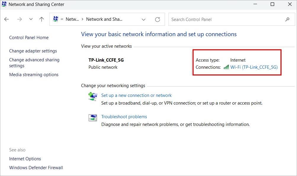Viewport: 297px width, 176px height.
Task: Close the Network and Sharing Center window
Action: (290, 4)
